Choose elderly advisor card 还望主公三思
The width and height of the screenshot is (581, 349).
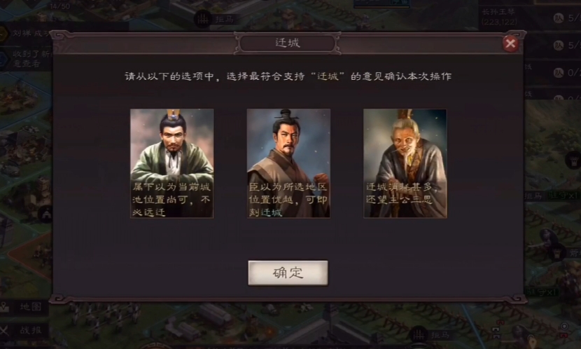(x=405, y=163)
